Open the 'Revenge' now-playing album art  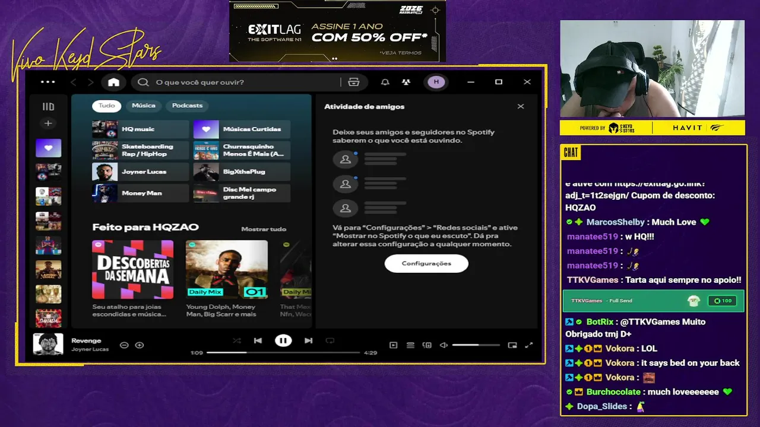(x=48, y=344)
